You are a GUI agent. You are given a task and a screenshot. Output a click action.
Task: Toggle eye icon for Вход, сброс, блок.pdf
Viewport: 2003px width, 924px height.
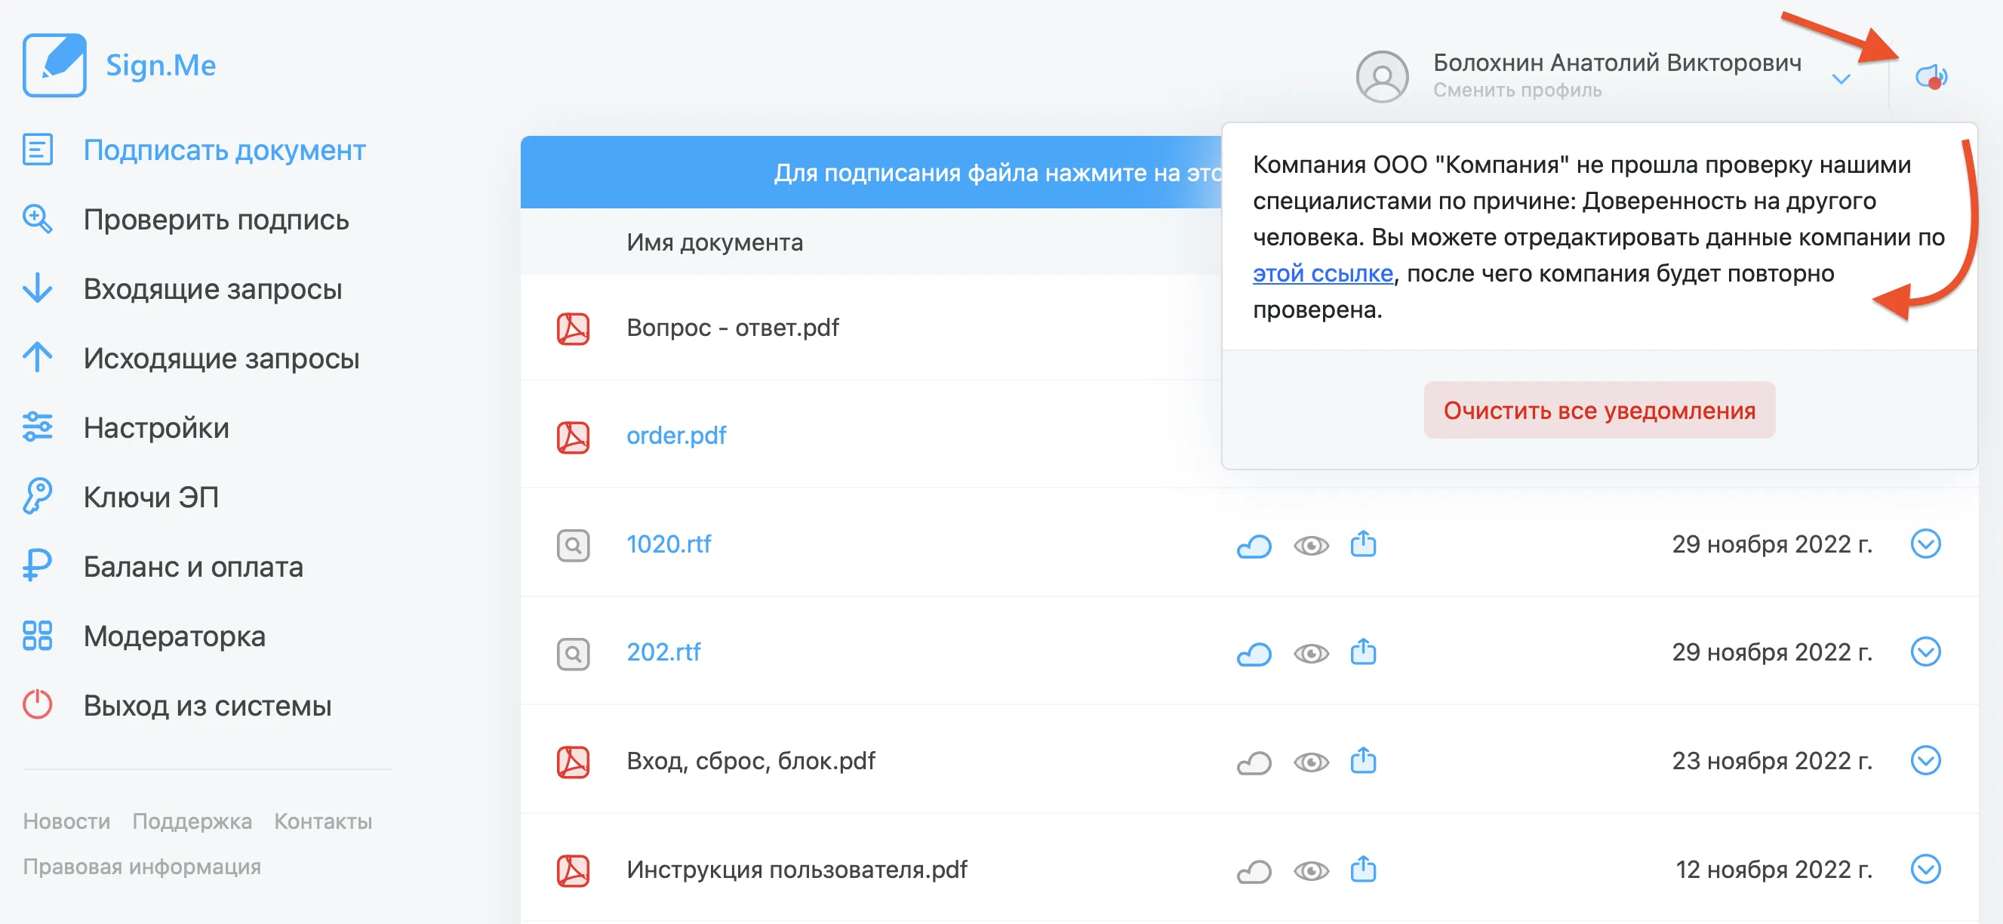(x=1311, y=762)
